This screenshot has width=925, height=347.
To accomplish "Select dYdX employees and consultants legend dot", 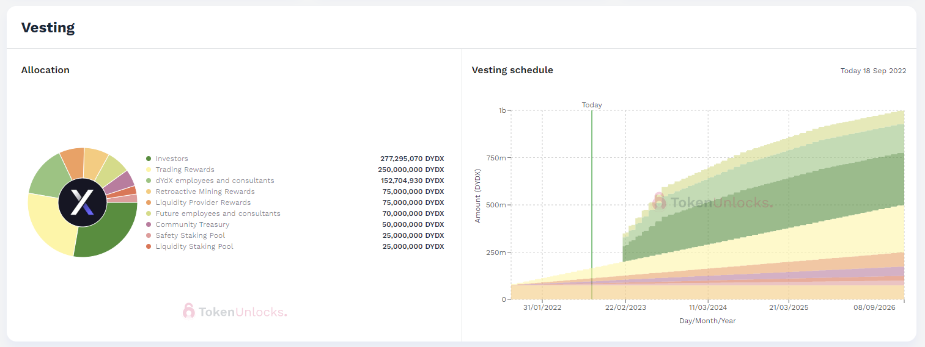I will (x=149, y=181).
